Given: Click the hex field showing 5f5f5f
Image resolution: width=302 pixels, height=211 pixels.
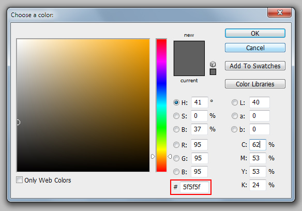Looking at the screenshot, I should pyautogui.click(x=194, y=187).
